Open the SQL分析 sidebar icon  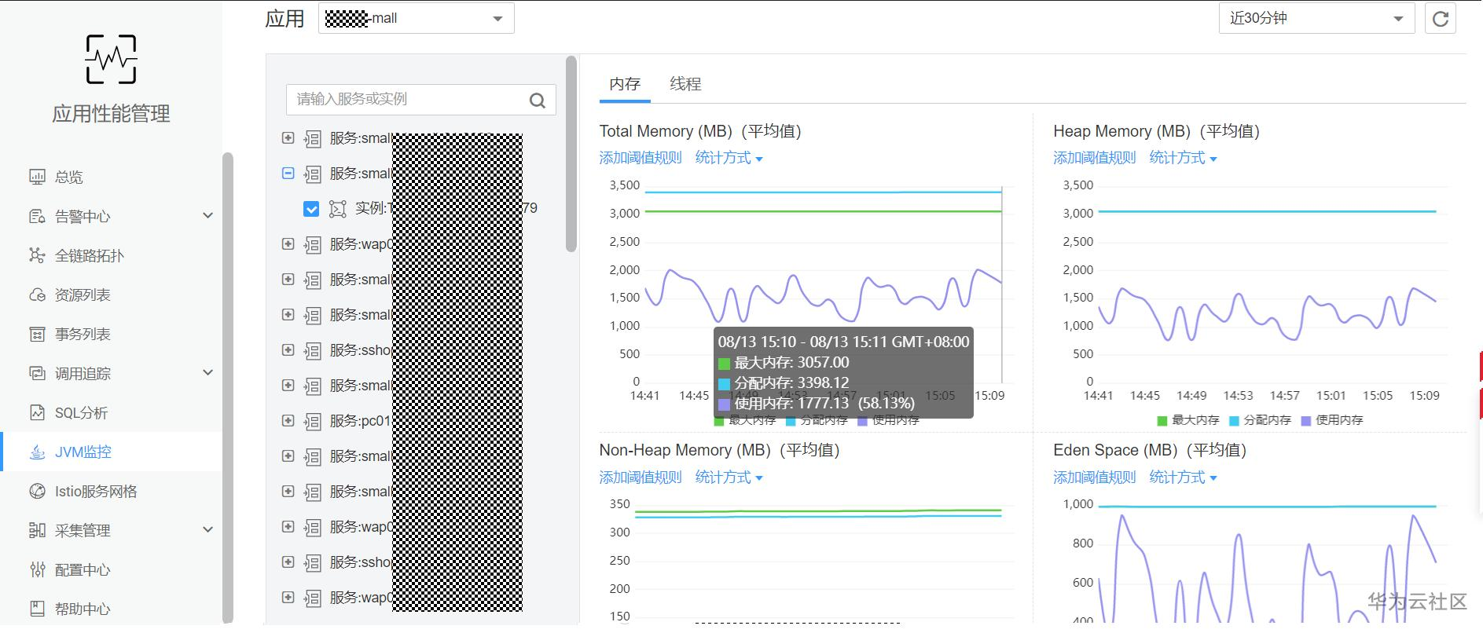coord(37,412)
